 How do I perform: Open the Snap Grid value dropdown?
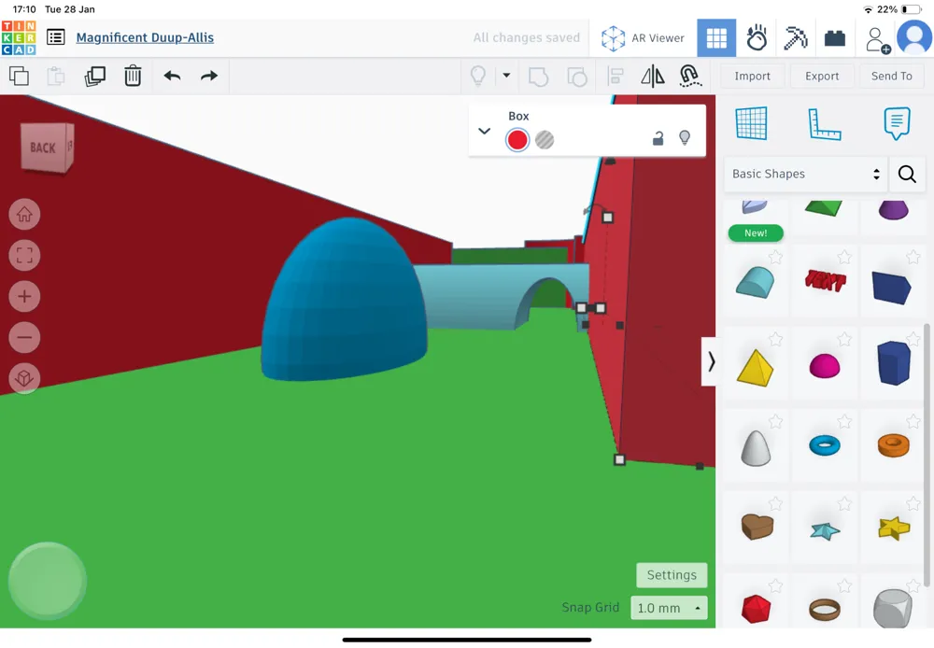(x=669, y=607)
